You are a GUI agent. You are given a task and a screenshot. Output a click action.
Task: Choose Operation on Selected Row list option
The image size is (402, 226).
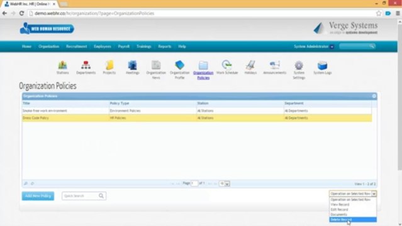(x=353, y=200)
